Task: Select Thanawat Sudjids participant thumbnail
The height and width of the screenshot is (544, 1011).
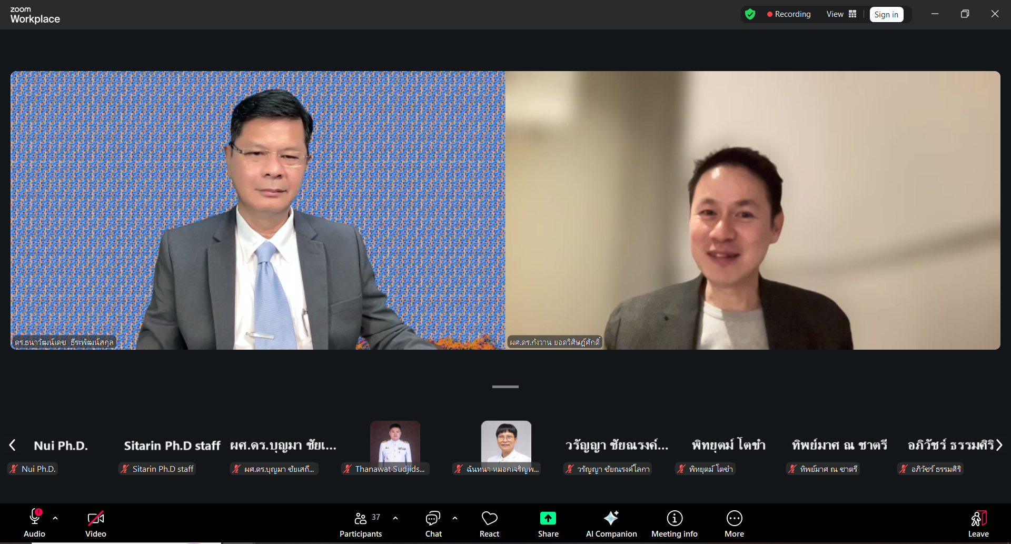Action: pos(395,445)
